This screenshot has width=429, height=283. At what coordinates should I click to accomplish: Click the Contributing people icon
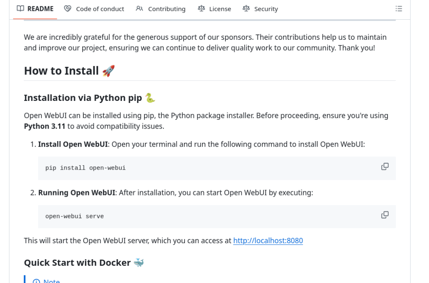coord(140,9)
